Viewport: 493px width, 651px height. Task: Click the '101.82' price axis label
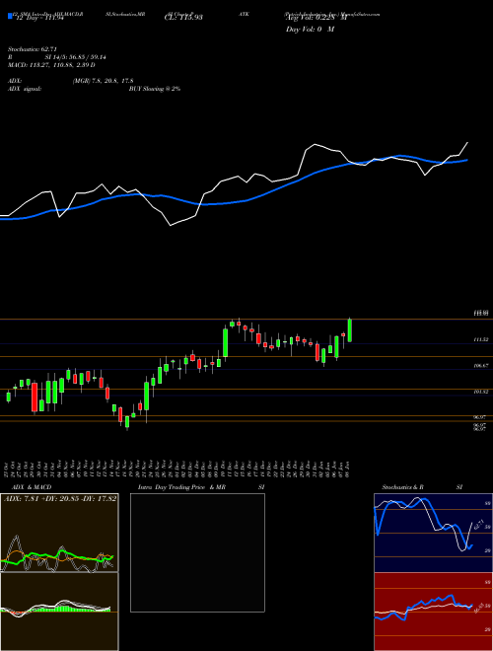click(482, 392)
